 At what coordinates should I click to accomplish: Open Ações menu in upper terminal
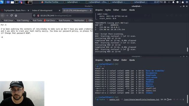(x=108, y=10)
